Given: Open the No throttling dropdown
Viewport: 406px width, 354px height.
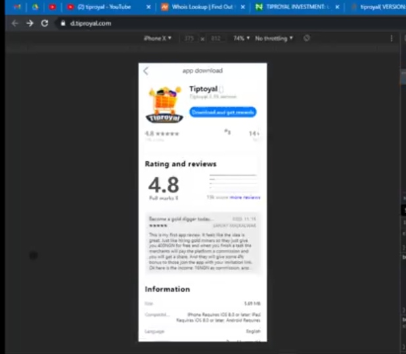Looking at the screenshot, I should click(x=274, y=39).
